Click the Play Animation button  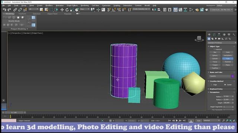pos(177,121)
